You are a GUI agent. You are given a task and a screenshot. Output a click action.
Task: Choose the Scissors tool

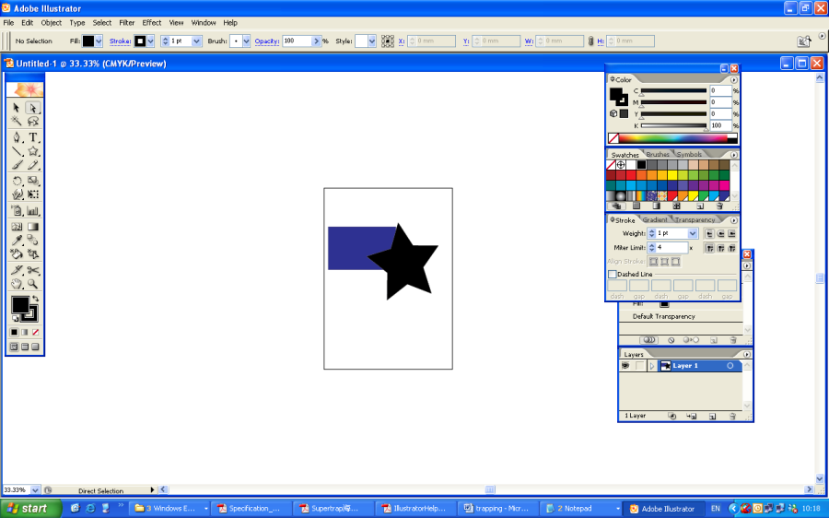[33, 270]
